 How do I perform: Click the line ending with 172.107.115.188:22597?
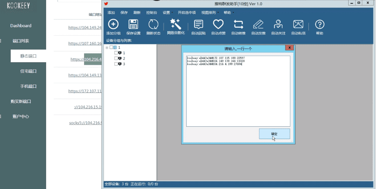(215, 58)
